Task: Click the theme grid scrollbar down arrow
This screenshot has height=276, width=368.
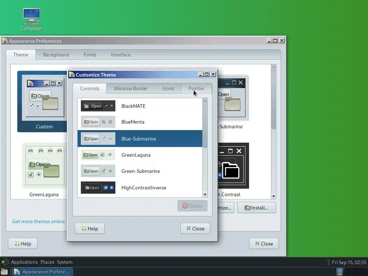Action: click(x=273, y=197)
